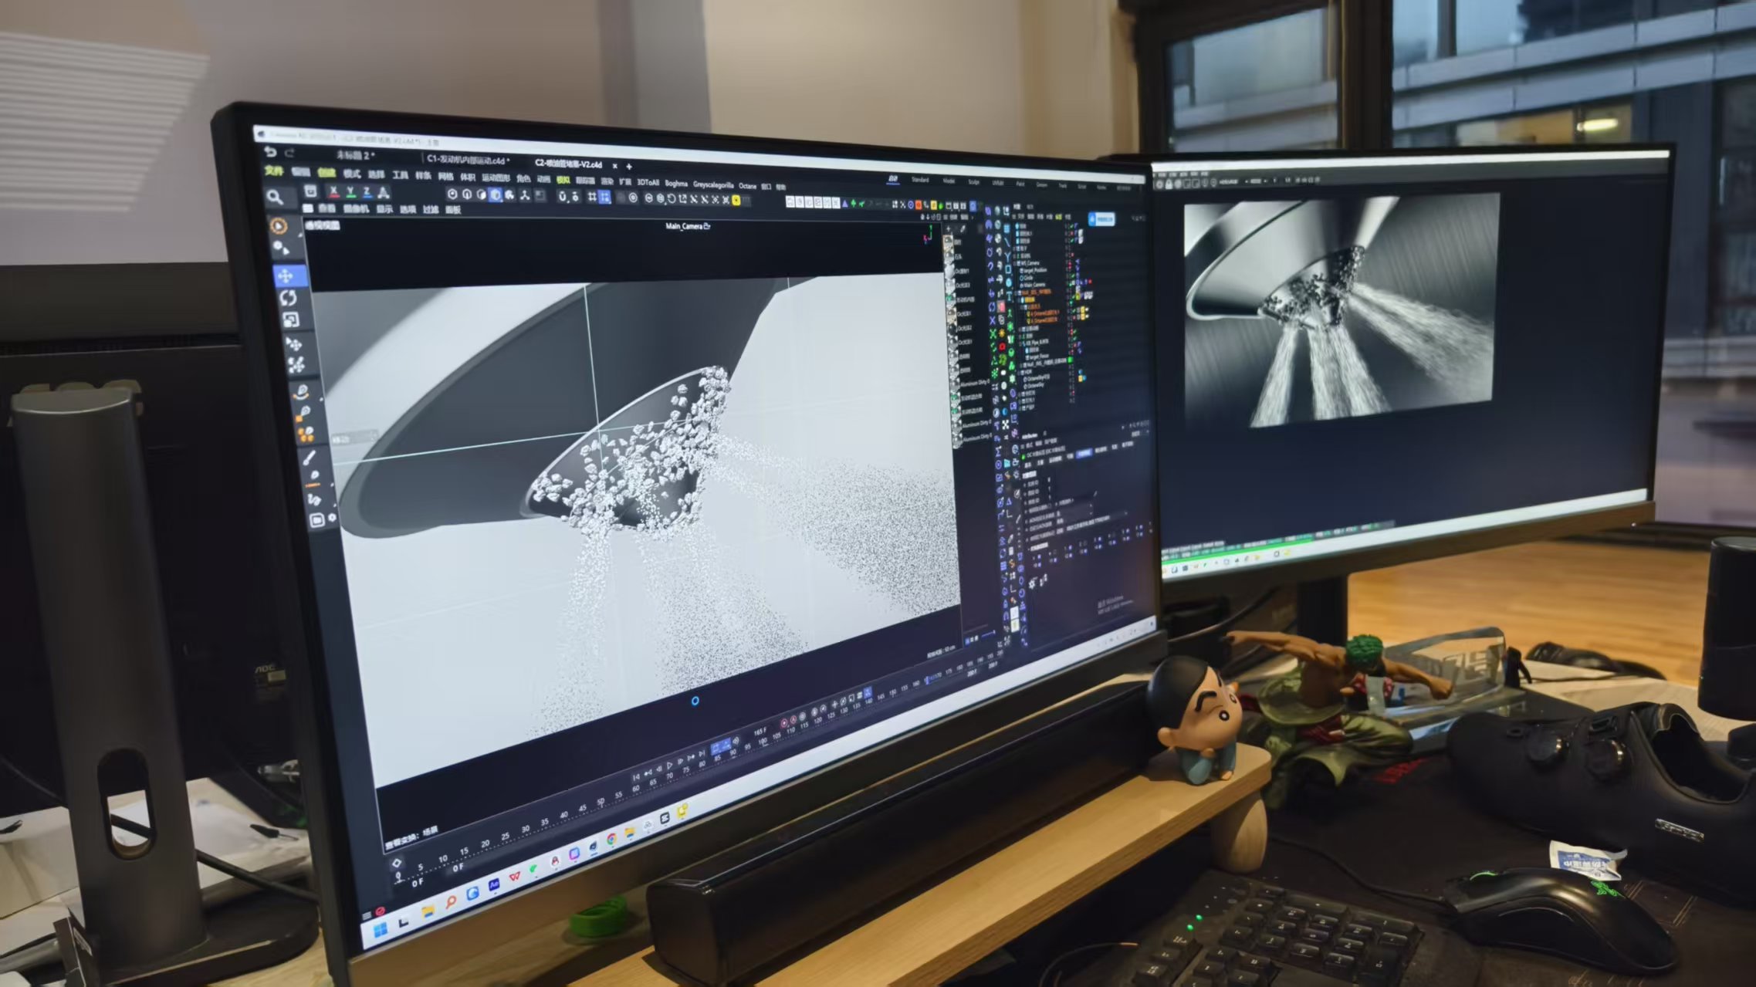Add new document with plus button
This screenshot has width=1756, height=987.
629,166
